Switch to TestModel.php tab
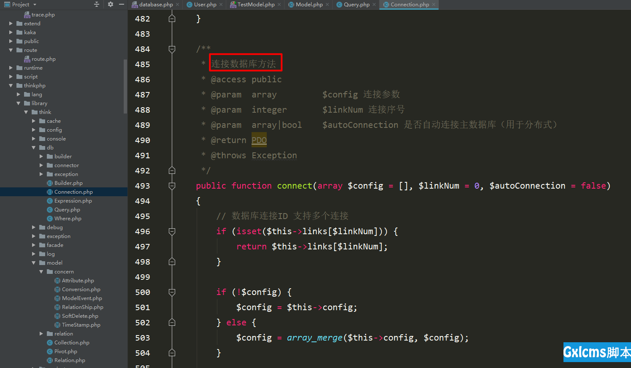The width and height of the screenshot is (631, 368). coord(256,4)
